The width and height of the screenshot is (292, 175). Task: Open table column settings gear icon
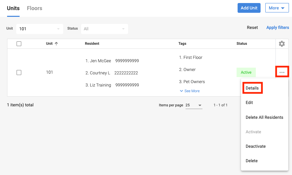tap(282, 44)
